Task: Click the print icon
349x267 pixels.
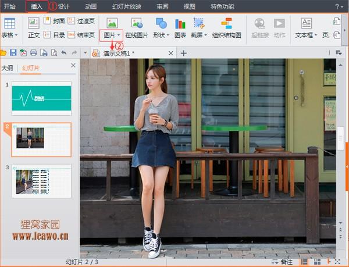Action: click(33, 53)
